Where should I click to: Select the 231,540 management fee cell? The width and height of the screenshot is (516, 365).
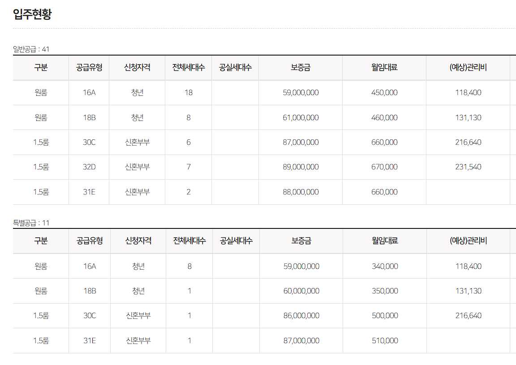click(468, 167)
